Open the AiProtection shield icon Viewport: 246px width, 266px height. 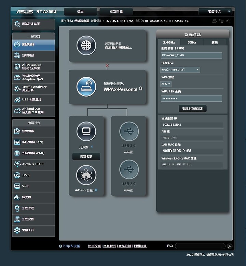click(17, 66)
